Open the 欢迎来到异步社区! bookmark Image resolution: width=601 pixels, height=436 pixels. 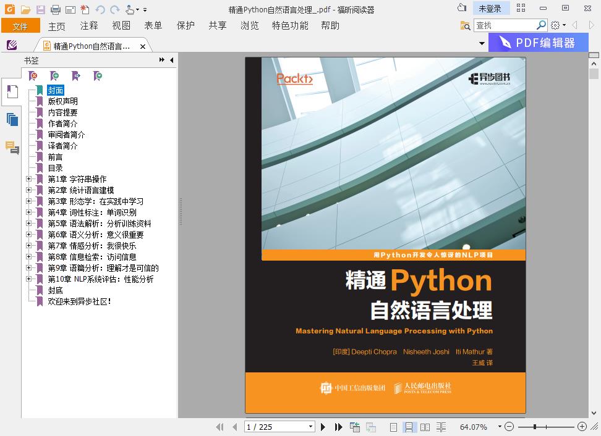coord(79,301)
